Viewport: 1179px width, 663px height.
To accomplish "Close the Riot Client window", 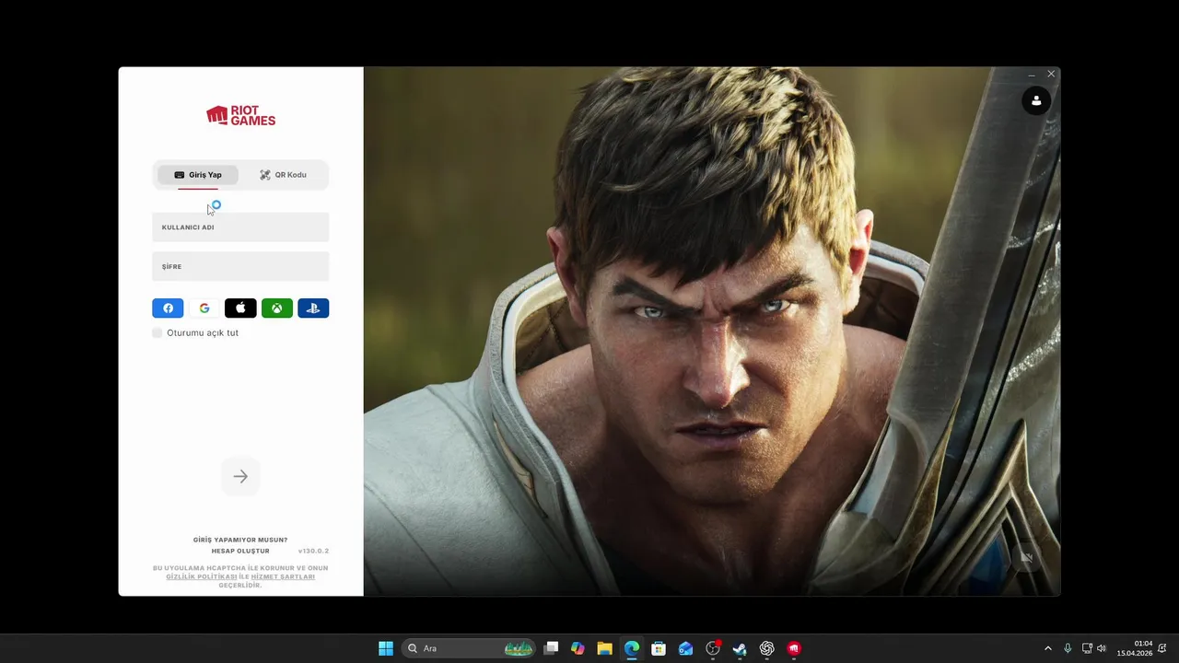I will click(x=1051, y=74).
